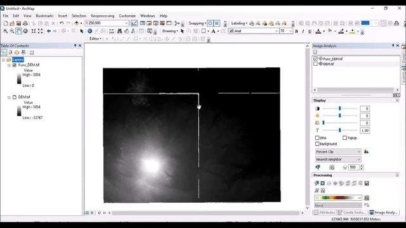Collapse the Func_DEM.tif layer tree
This screenshot has width=406, height=228.
[9, 65]
